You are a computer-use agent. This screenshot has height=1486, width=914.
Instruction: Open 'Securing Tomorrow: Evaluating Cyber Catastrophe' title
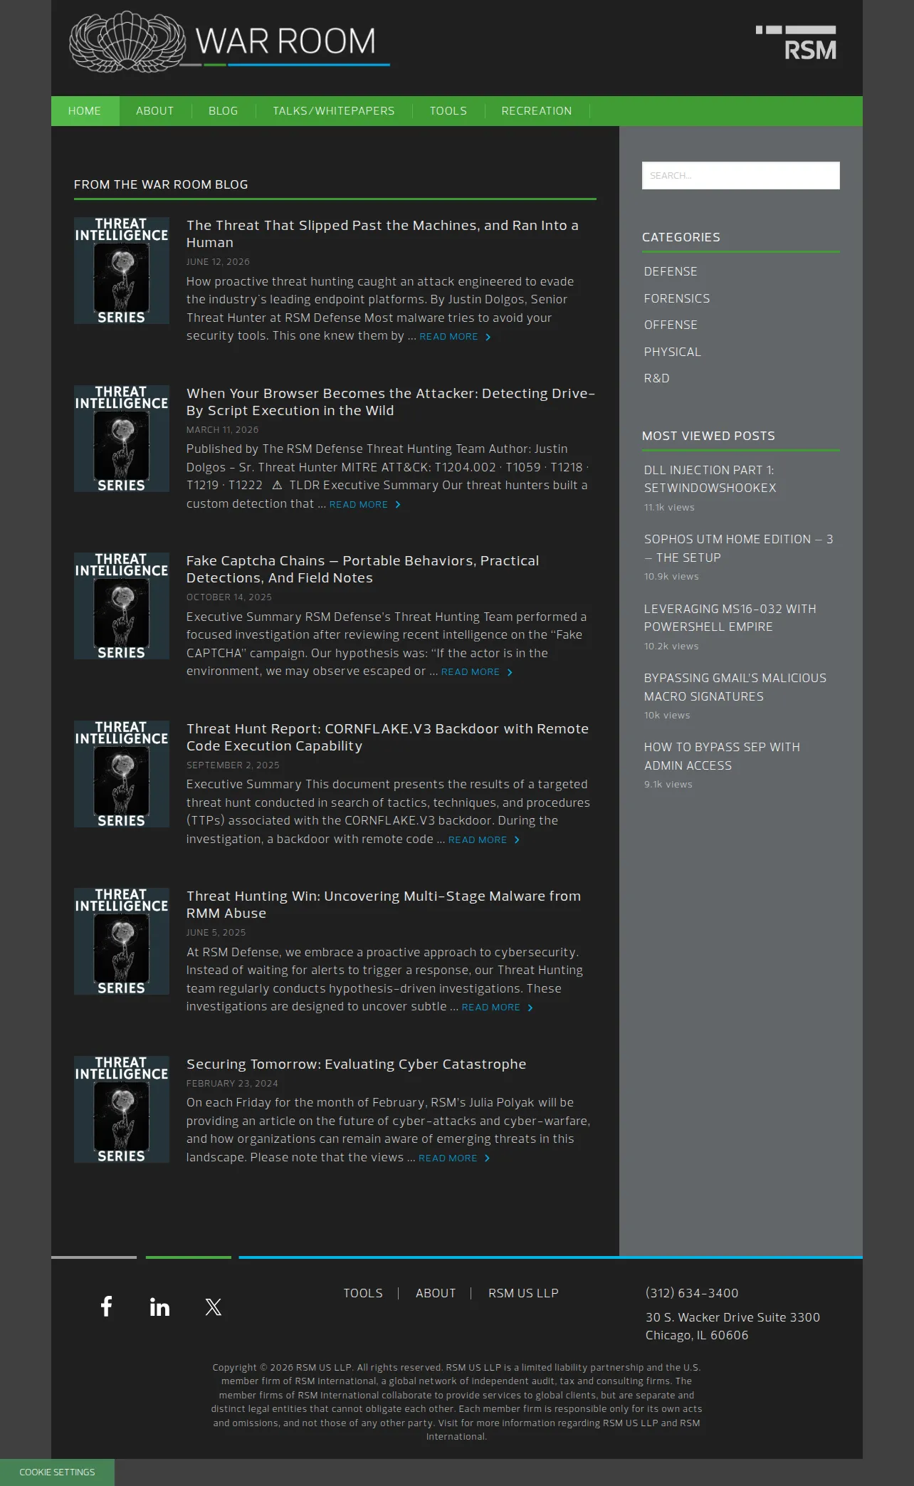[357, 1064]
